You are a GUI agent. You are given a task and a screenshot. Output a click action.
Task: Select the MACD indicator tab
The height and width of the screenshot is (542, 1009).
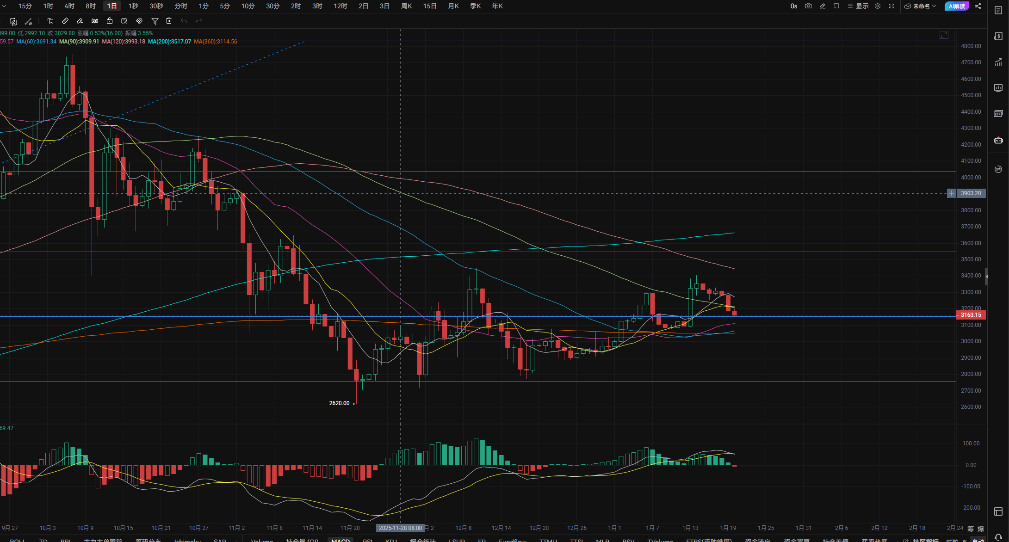[340, 540]
